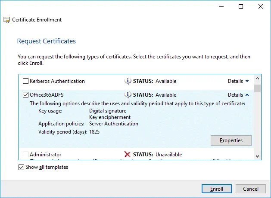Screen dimensions: 271x198
Task: Click the Office365ADFS status info icon
Action: click(128, 95)
